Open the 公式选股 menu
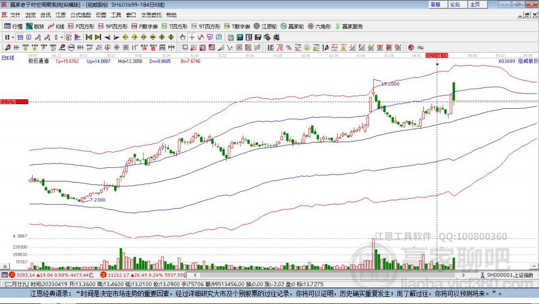This screenshot has height=304, width=539. (x=81, y=15)
